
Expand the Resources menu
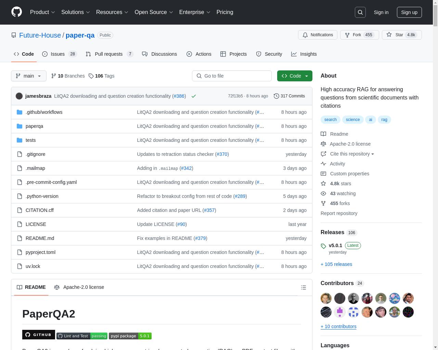pyautogui.click(x=112, y=12)
